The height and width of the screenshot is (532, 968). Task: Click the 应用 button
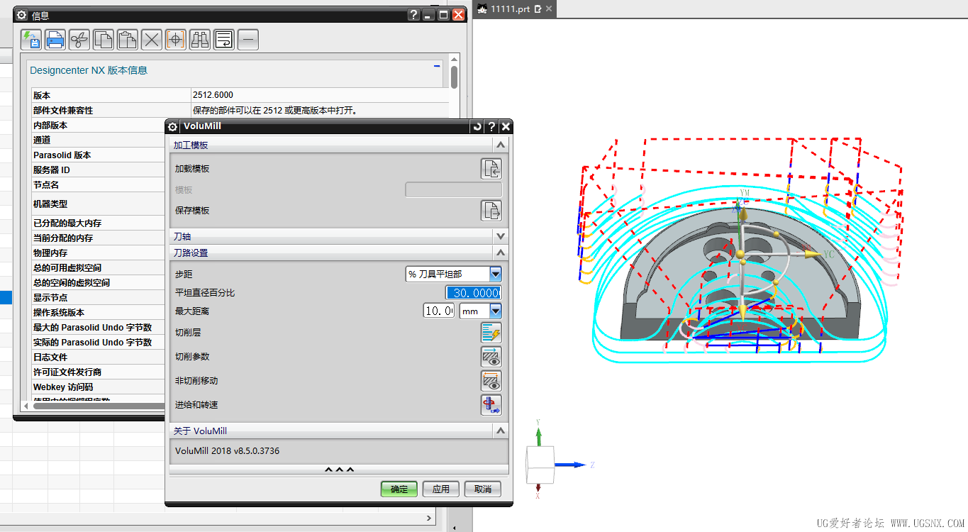coord(441,489)
